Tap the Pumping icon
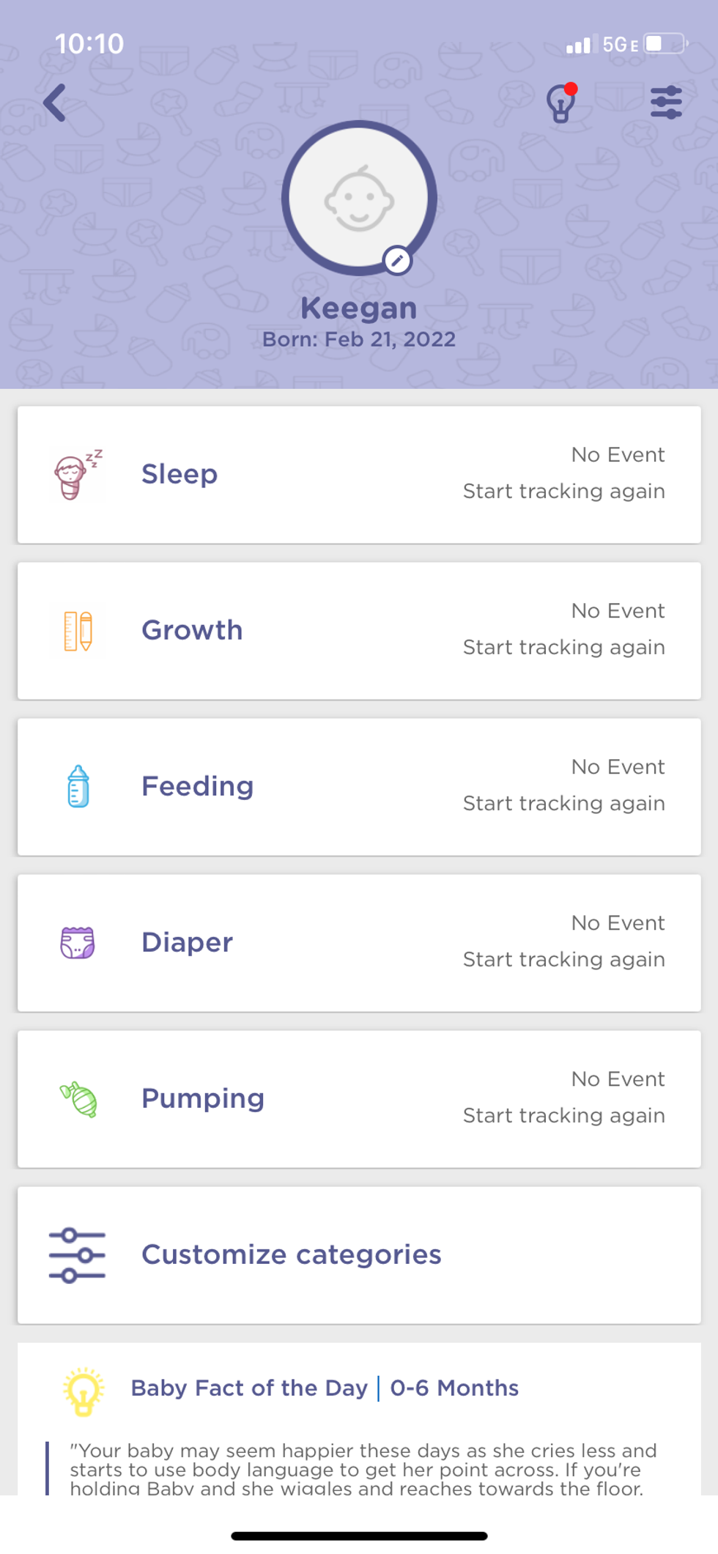718x1554 pixels. 79,1099
